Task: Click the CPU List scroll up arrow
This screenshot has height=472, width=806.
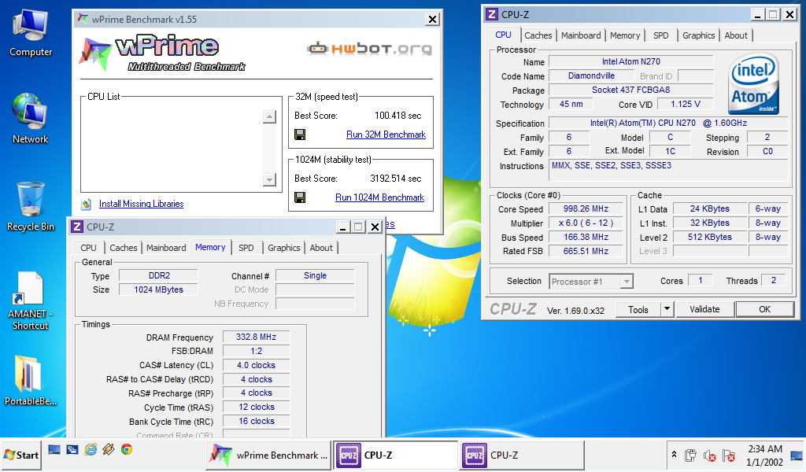Action: click(x=269, y=116)
